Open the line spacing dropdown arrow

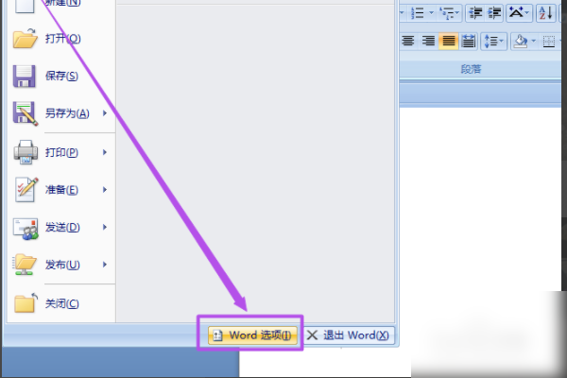click(502, 41)
